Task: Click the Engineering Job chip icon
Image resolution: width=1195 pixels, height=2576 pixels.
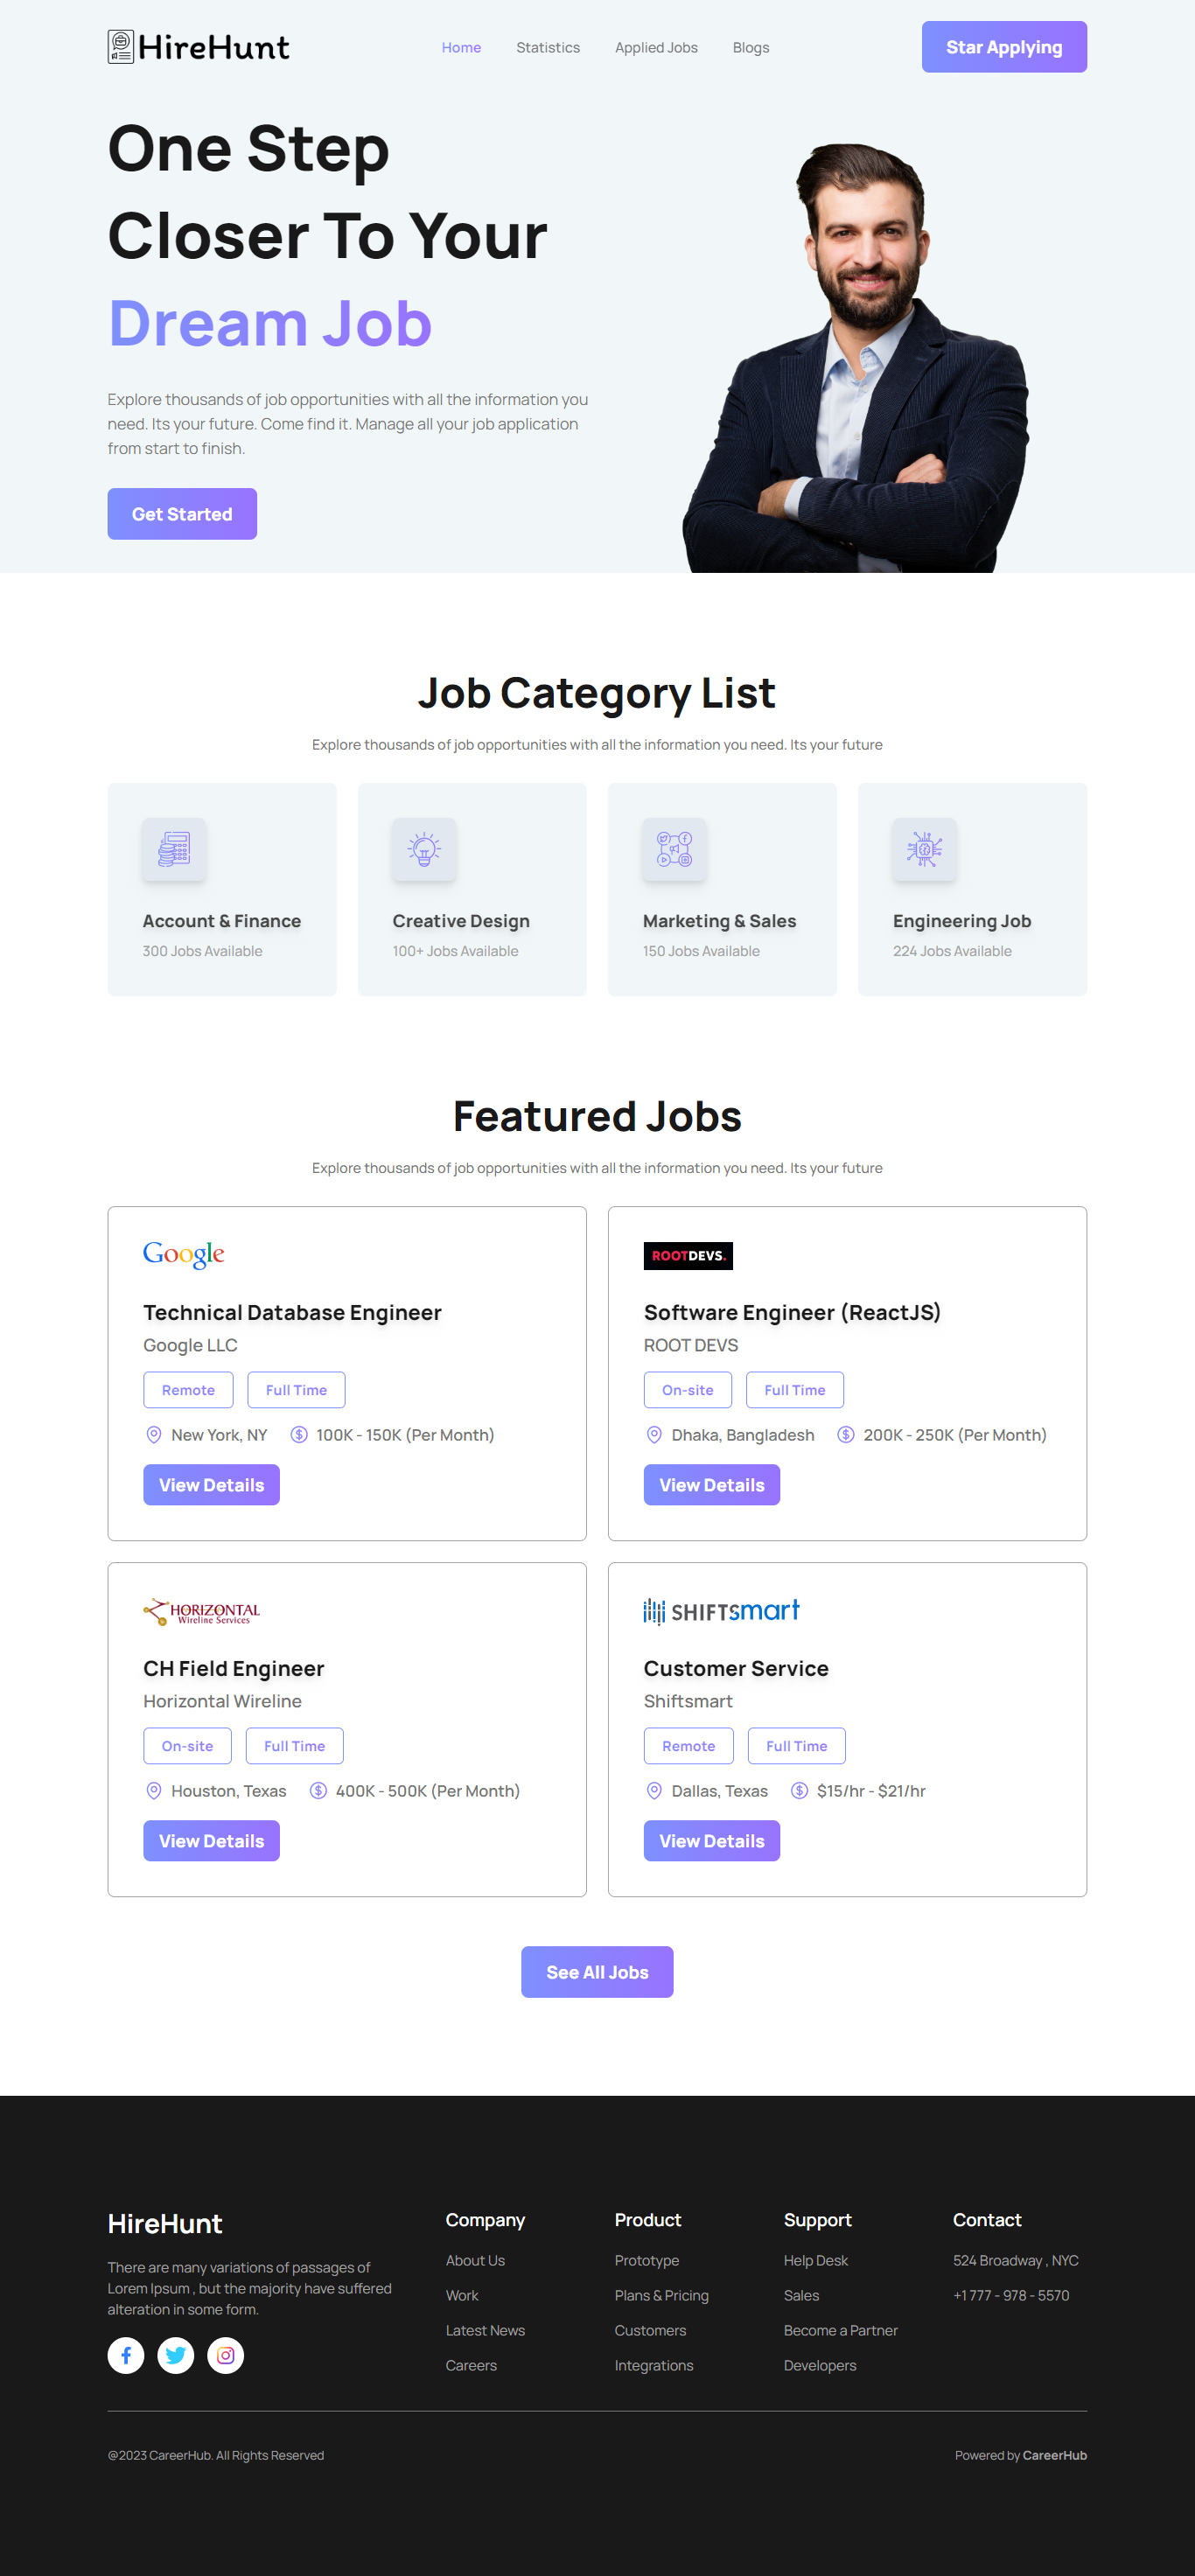Action: pyautogui.click(x=924, y=849)
